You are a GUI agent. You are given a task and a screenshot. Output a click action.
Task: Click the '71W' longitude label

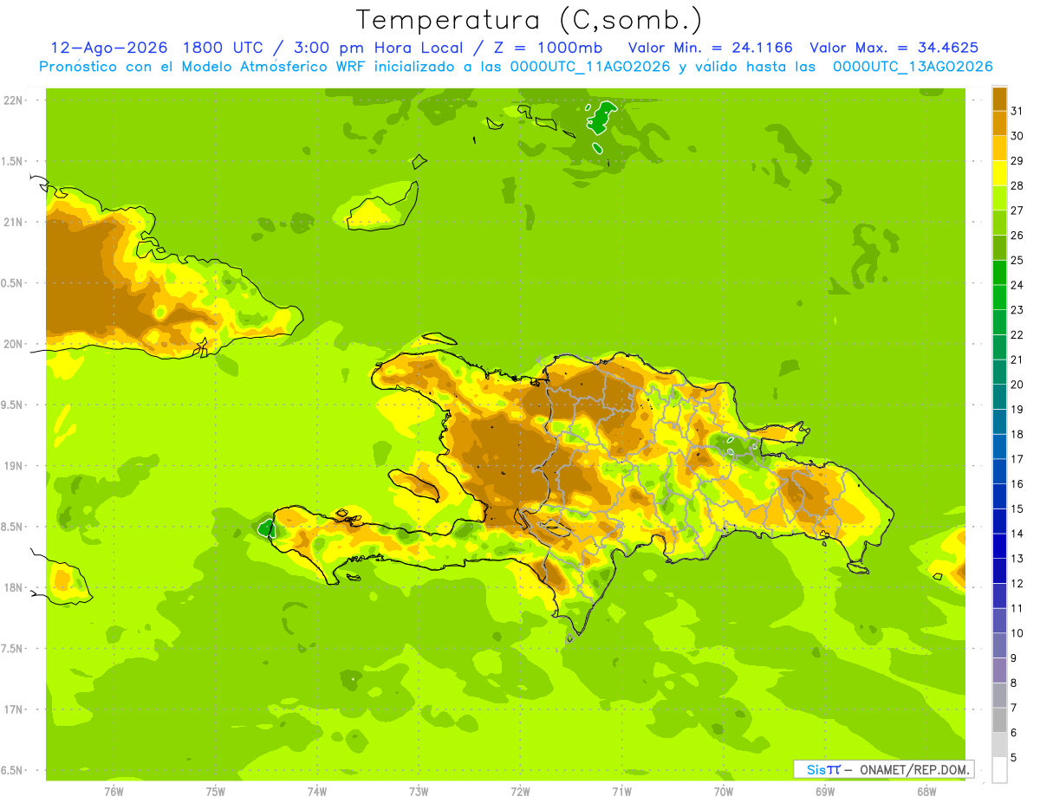pyautogui.click(x=621, y=791)
